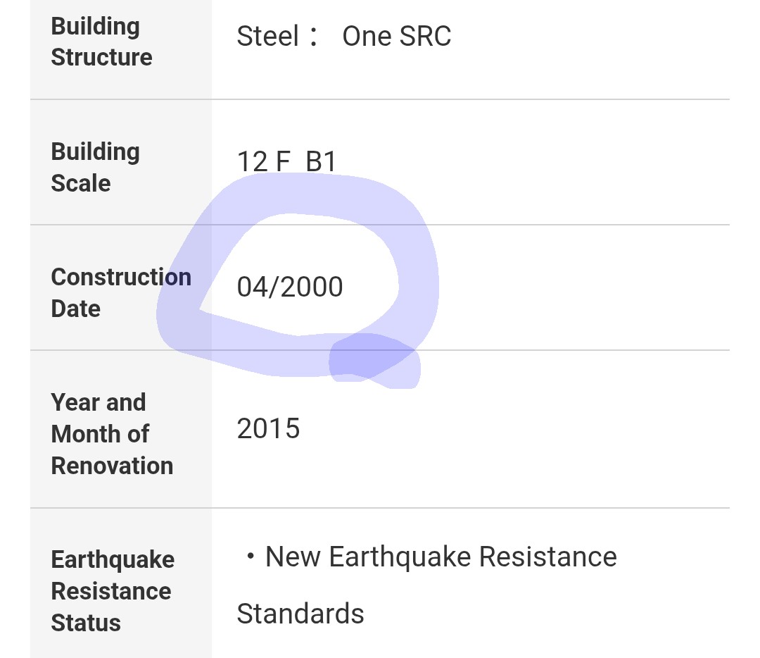
Task: Select the 12 F B1 value
Action: [286, 161]
